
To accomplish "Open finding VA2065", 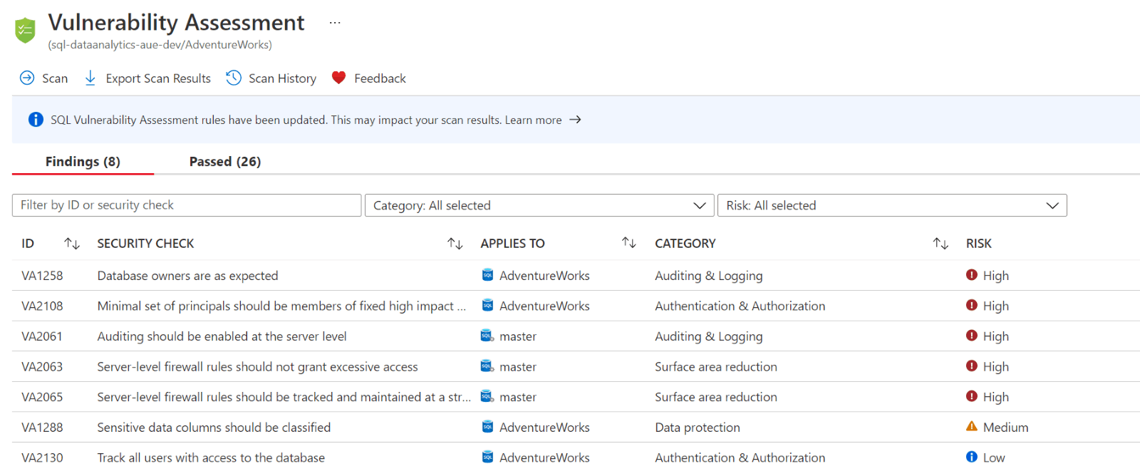I will (42, 397).
